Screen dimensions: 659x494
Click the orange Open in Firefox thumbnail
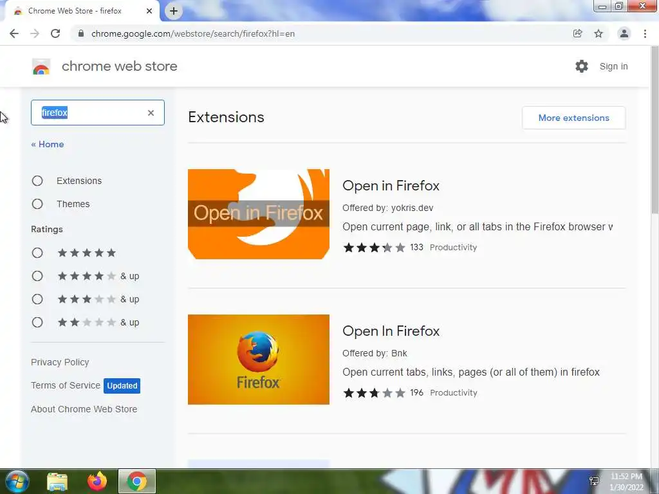pos(259,214)
